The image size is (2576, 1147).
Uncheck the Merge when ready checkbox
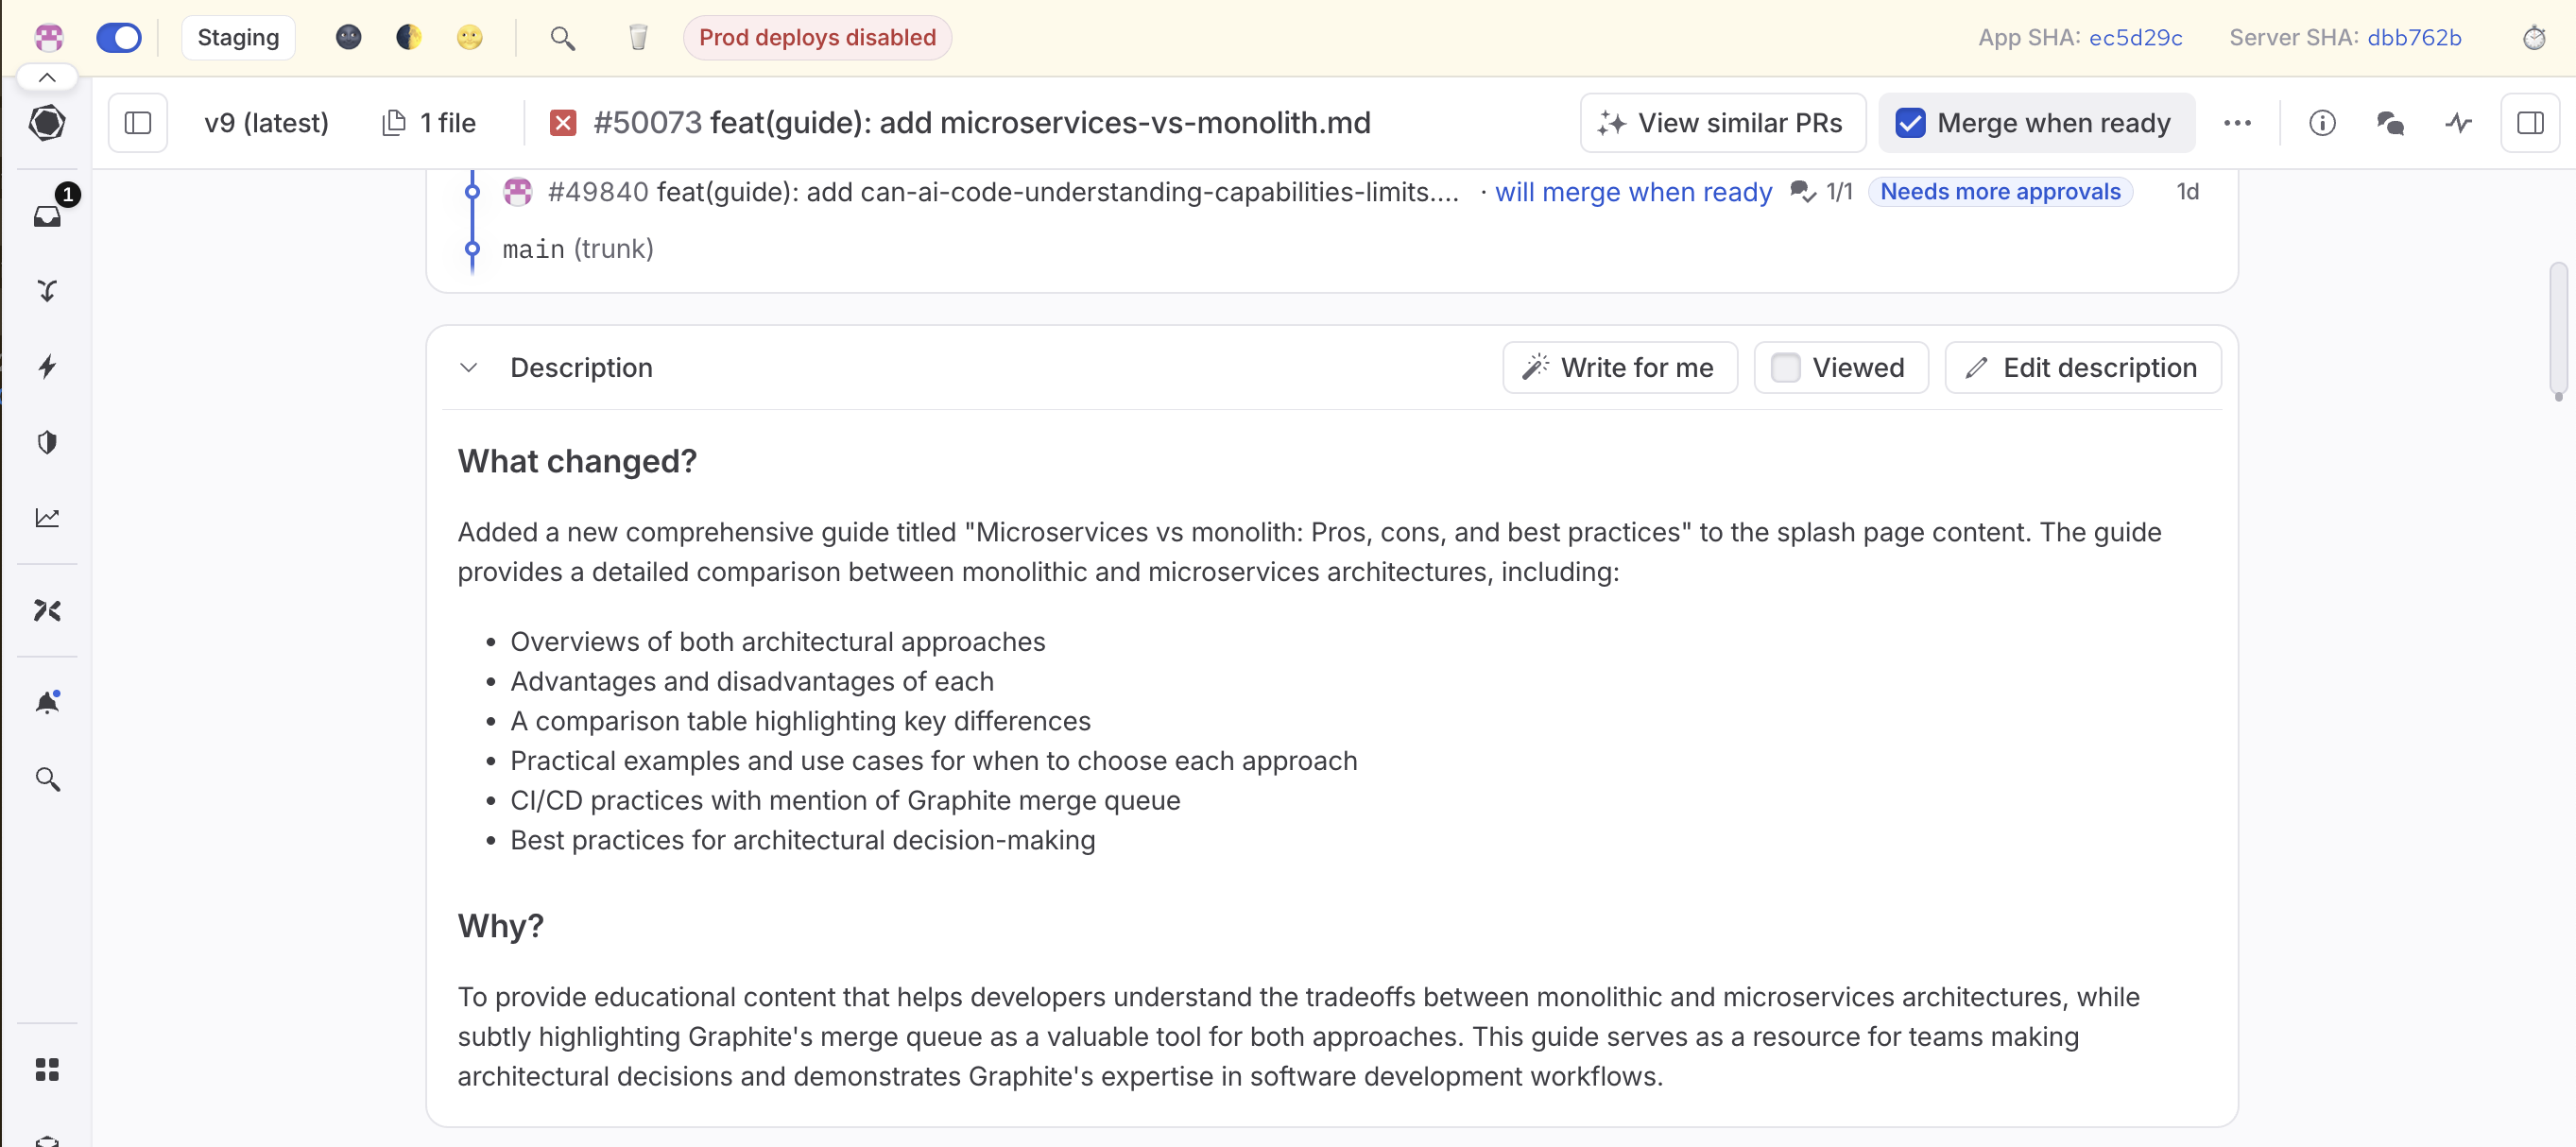coord(1911,123)
